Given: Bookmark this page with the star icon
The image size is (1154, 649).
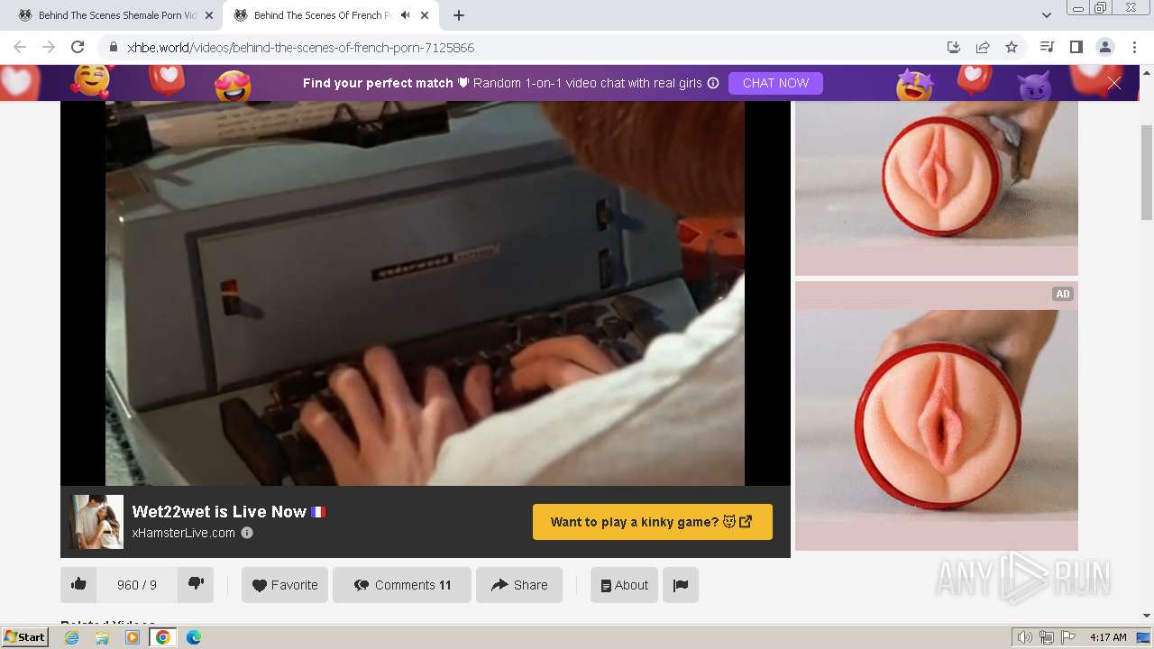Looking at the screenshot, I should click(1012, 47).
